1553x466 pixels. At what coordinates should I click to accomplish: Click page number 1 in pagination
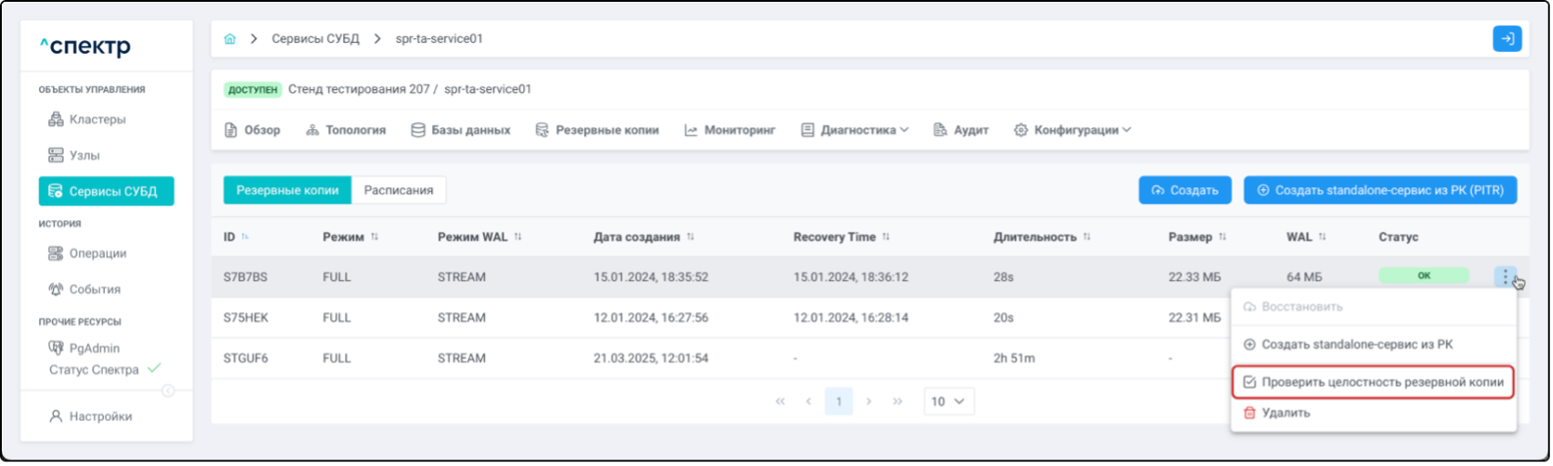coord(838,401)
